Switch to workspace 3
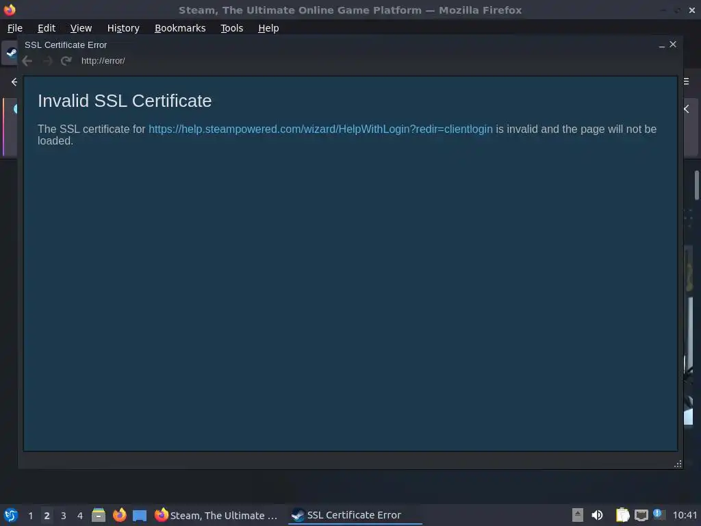 (64, 516)
